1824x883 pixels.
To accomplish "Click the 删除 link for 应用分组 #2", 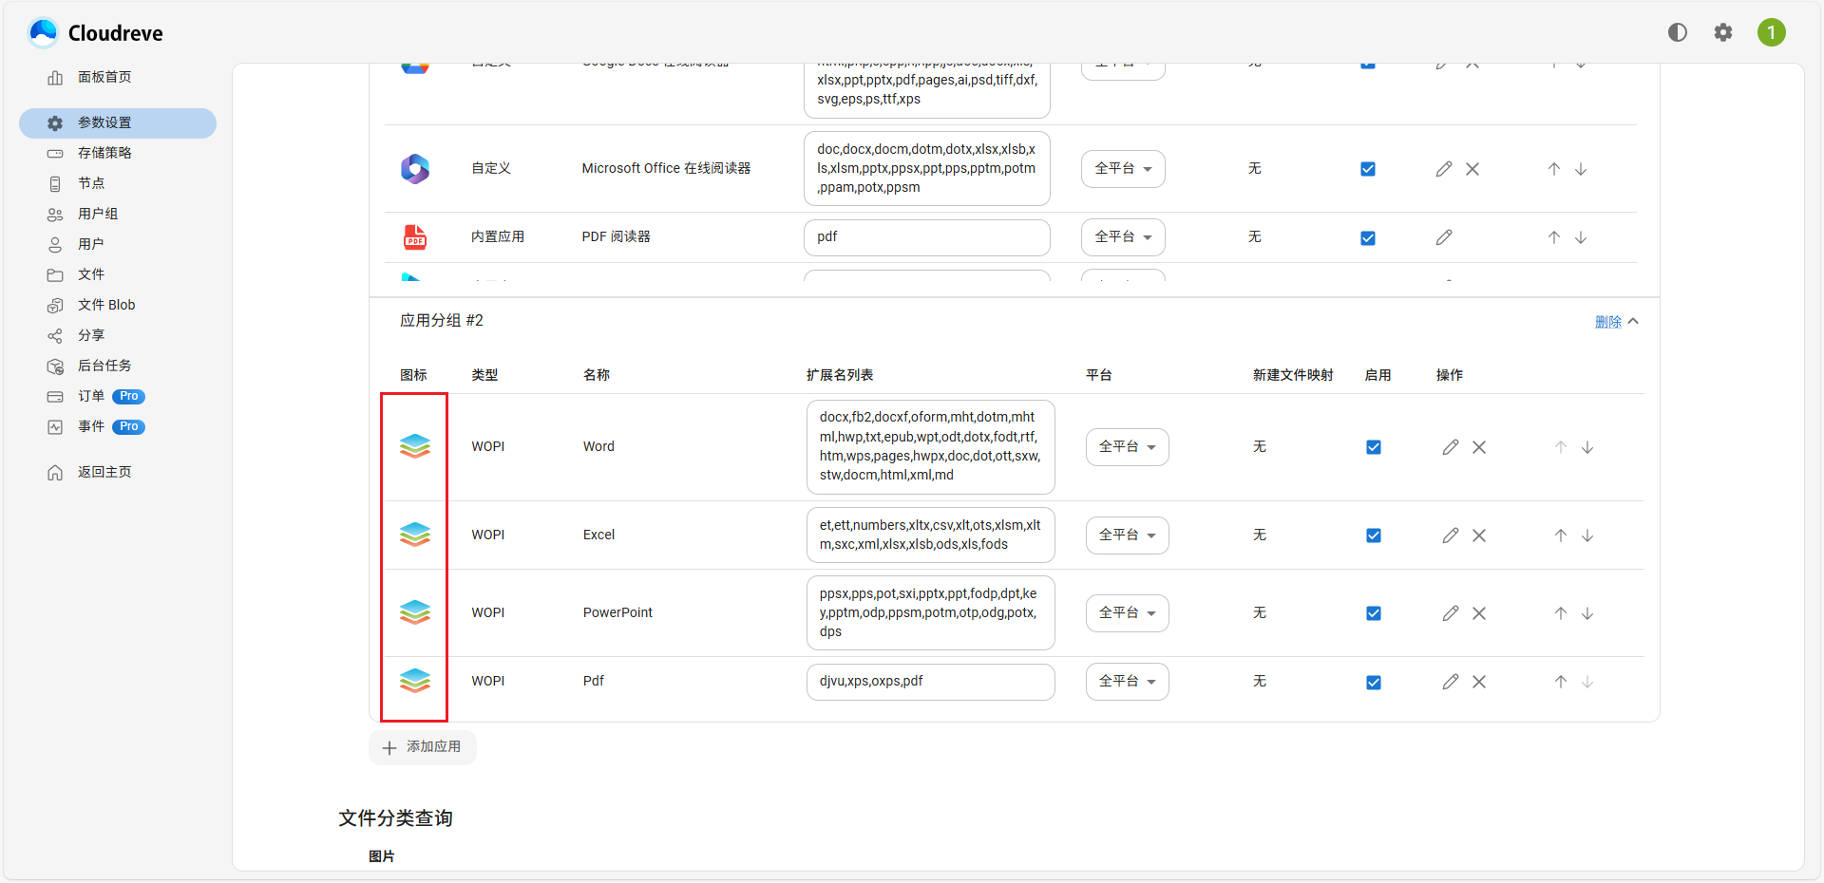I will 1608,321.
